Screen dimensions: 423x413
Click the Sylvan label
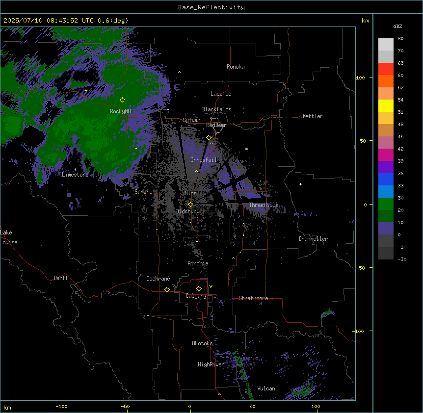click(x=191, y=120)
